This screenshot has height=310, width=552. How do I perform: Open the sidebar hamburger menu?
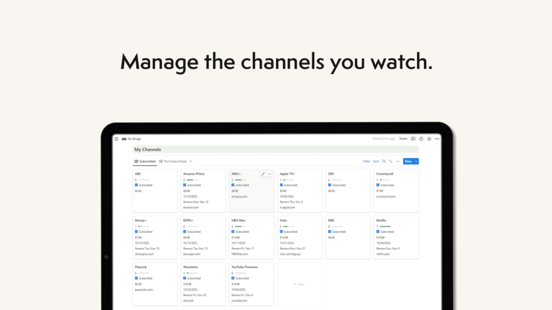(116, 139)
